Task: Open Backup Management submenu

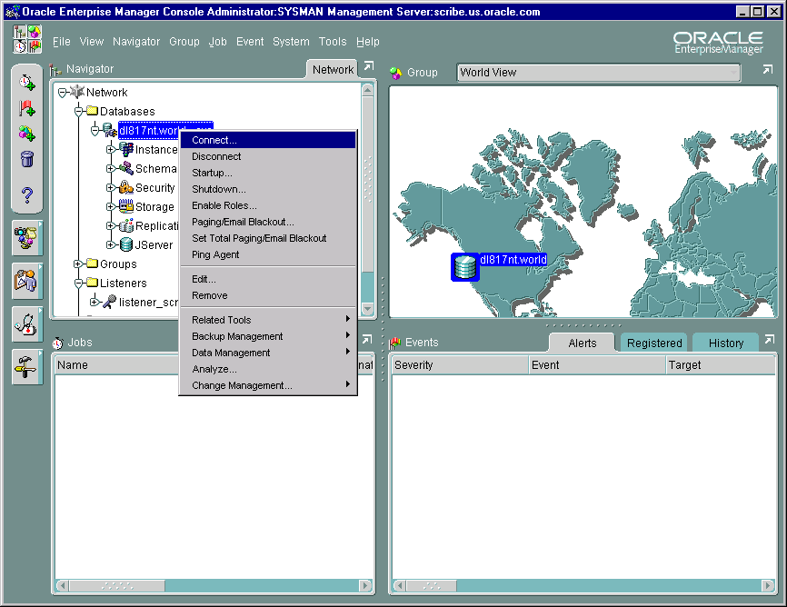Action: click(237, 336)
